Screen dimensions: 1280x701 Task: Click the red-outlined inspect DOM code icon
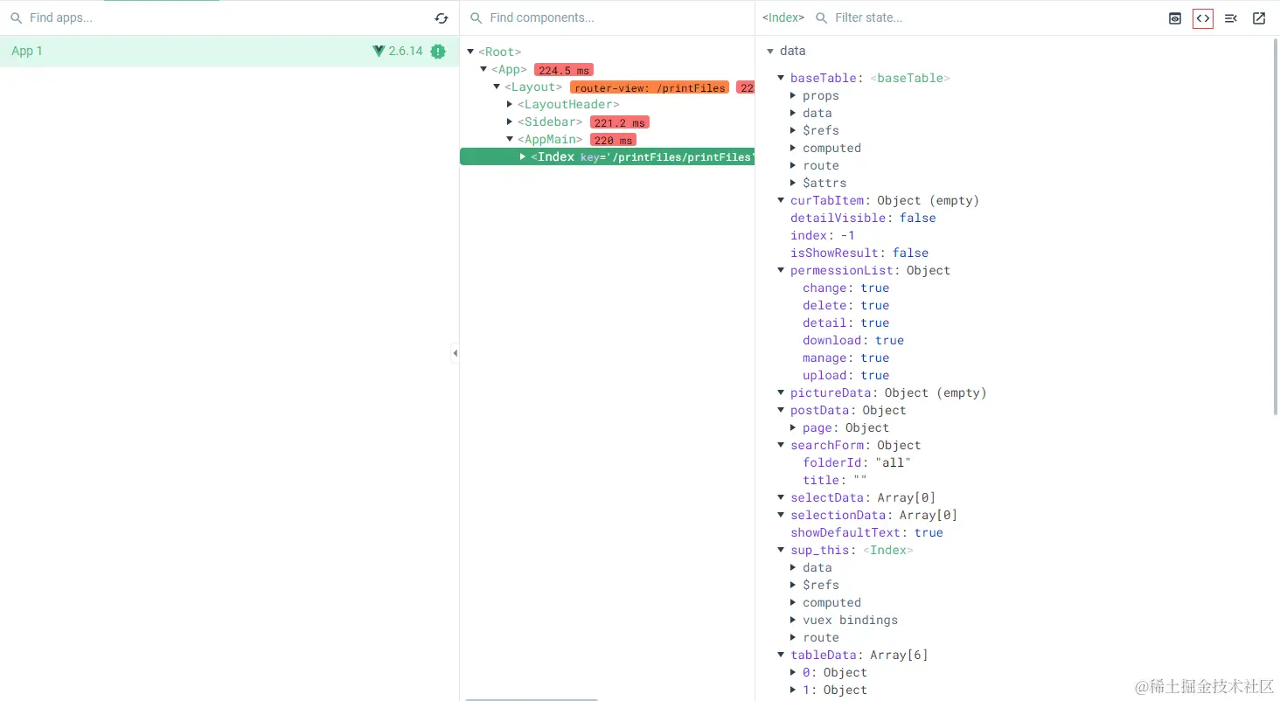1203,18
